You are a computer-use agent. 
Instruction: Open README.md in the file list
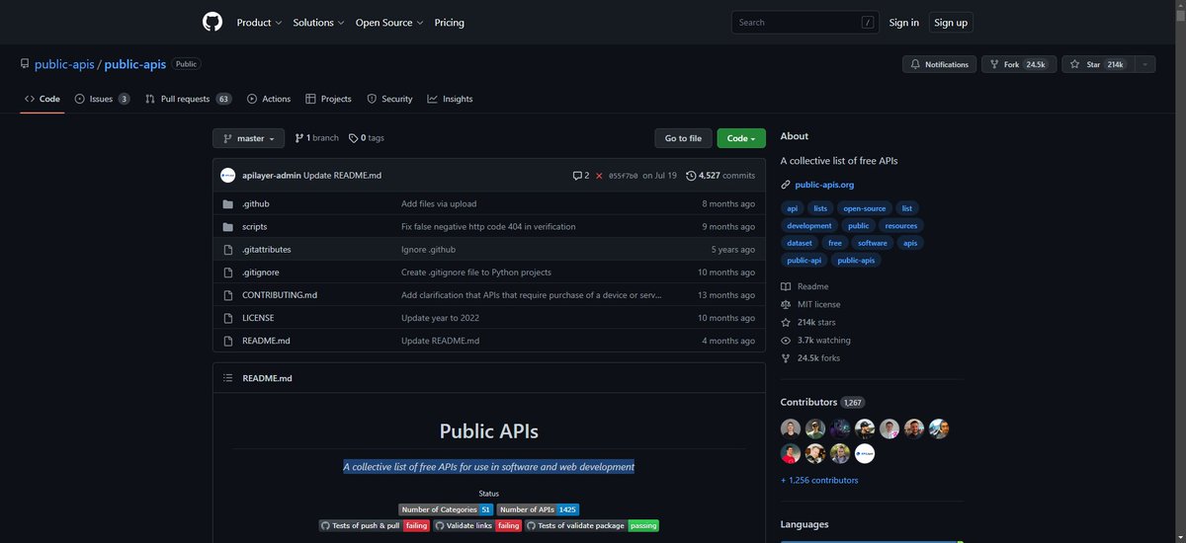click(x=266, y=340)
